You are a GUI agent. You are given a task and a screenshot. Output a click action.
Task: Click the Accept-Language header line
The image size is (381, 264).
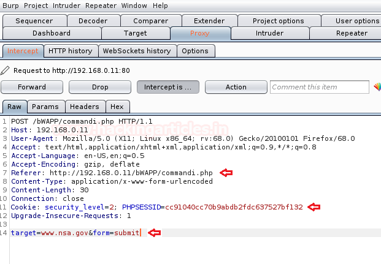78,156
